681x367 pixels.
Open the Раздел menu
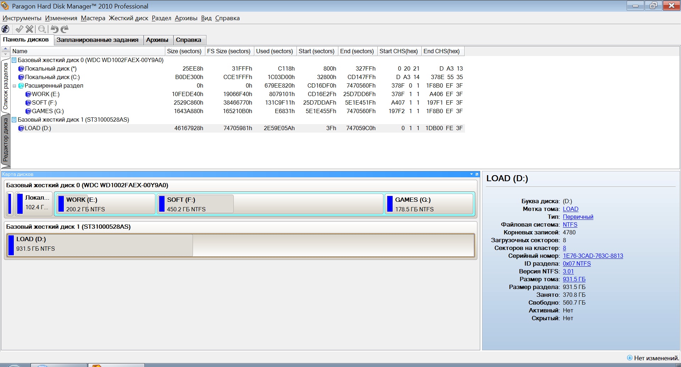[161, 18]
